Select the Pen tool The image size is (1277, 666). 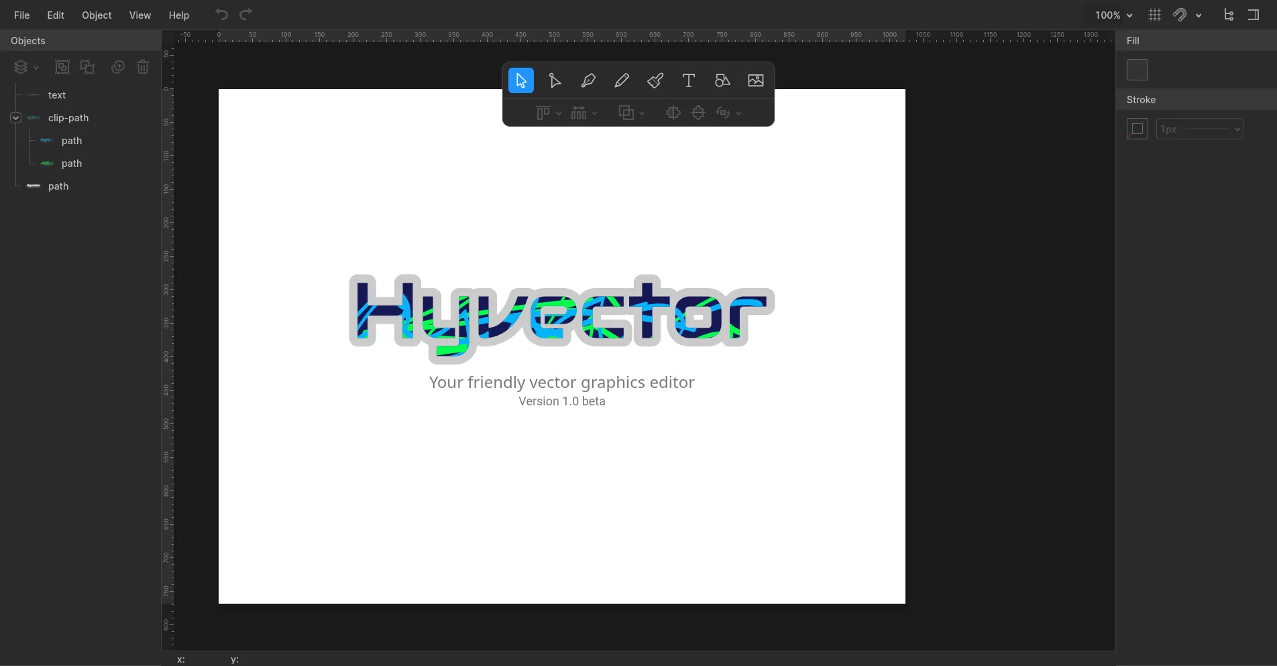point(588,80)
